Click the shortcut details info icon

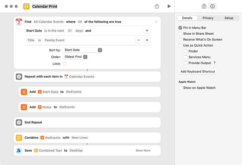(x=213, y=6)
